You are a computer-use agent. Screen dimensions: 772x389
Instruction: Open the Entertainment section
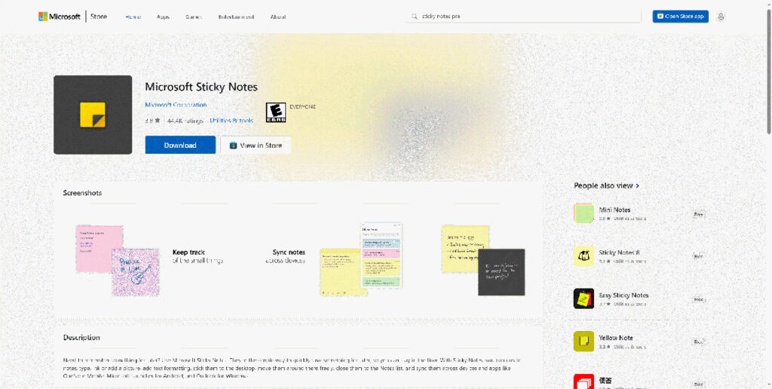point(236,17)
